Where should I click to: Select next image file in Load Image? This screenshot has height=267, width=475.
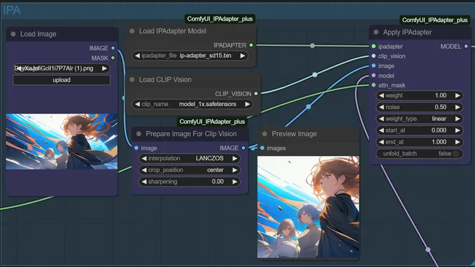pos(105,69)
